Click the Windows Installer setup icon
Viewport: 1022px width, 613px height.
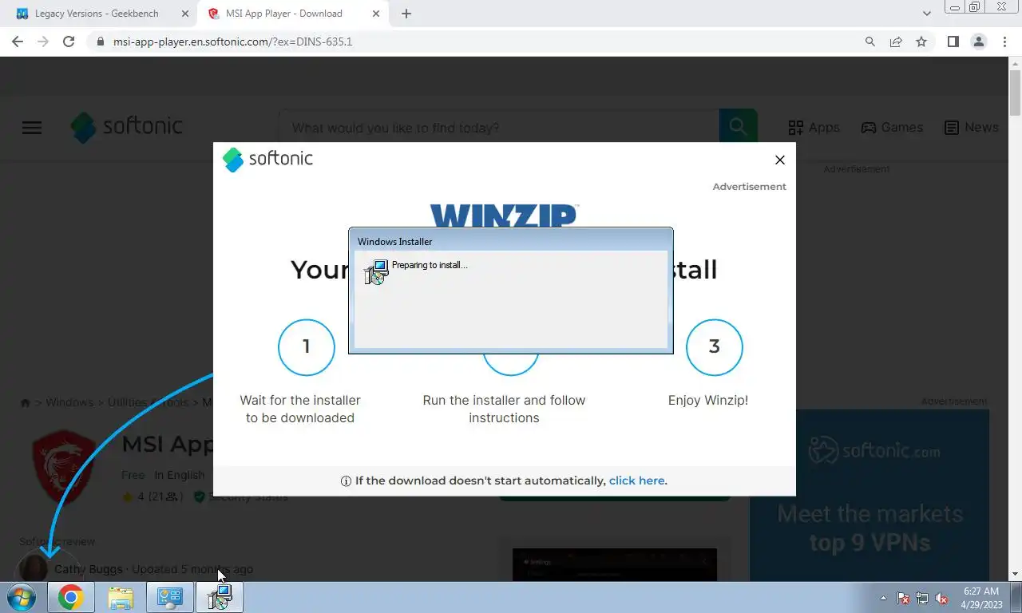[x=376, y=272]
